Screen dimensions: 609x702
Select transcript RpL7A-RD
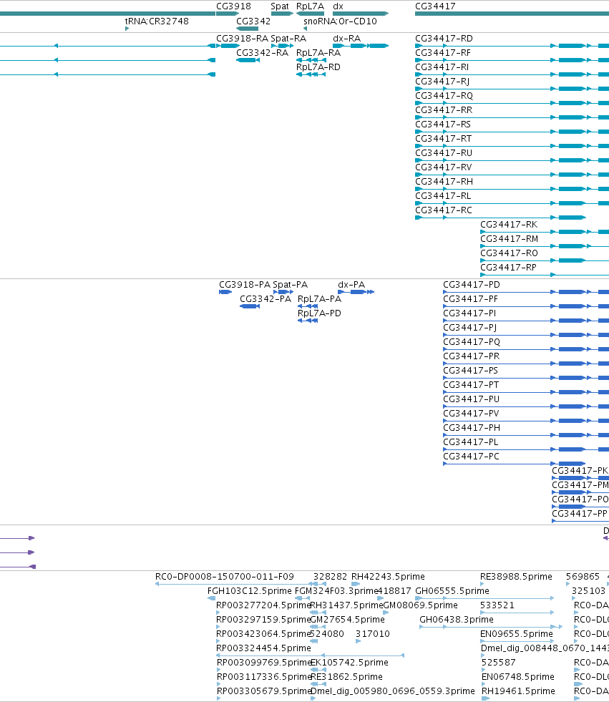[x=318, y=67]
